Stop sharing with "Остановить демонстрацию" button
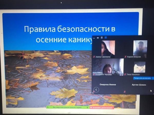Viewport: 154px width, 115px height. (103, 107)
